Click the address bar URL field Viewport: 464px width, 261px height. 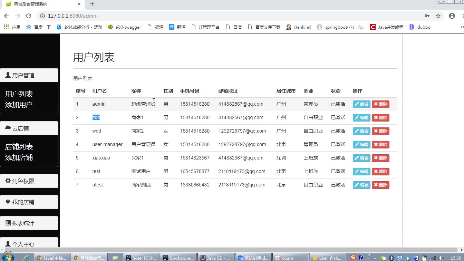207,16
